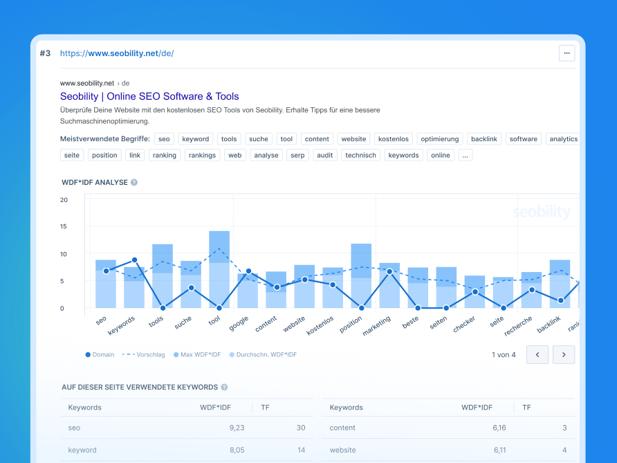Select the 'serp' term tag
Screen dimensions: 617x463
[297, 155]
